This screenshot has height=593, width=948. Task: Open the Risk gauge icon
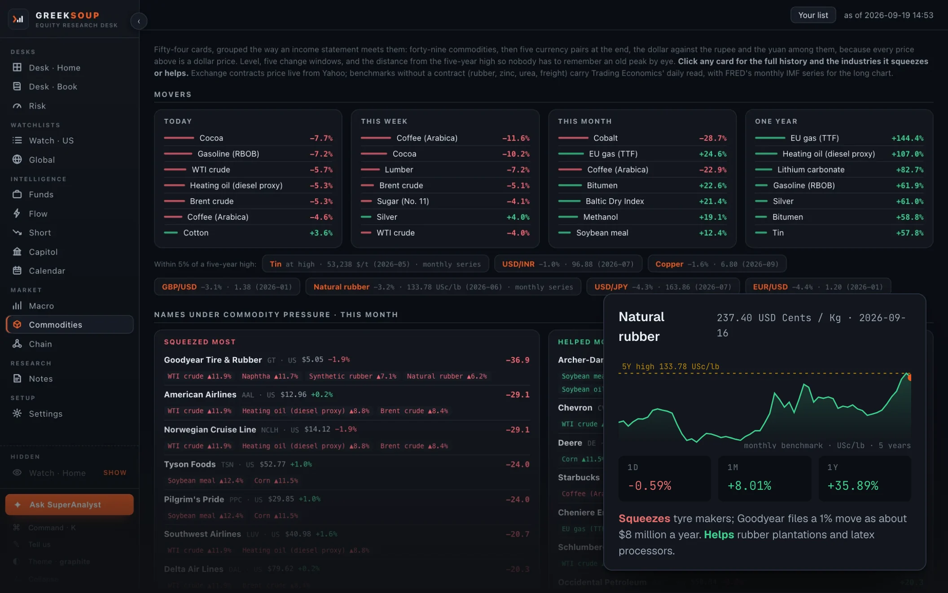pos(17,106)
